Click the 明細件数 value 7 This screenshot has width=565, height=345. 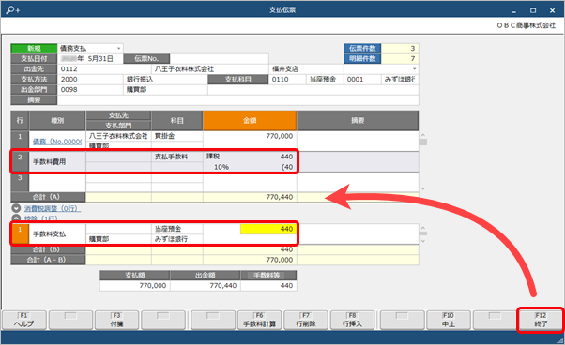[400, 59]
